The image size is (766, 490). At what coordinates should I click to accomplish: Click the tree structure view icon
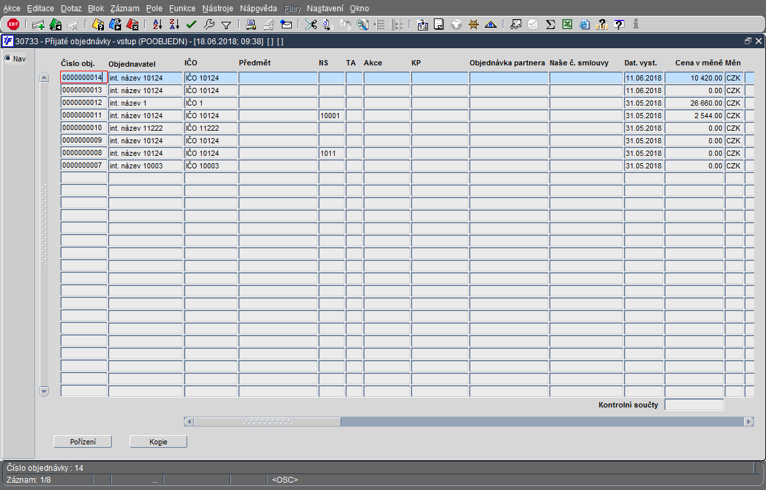coord(397,24)
